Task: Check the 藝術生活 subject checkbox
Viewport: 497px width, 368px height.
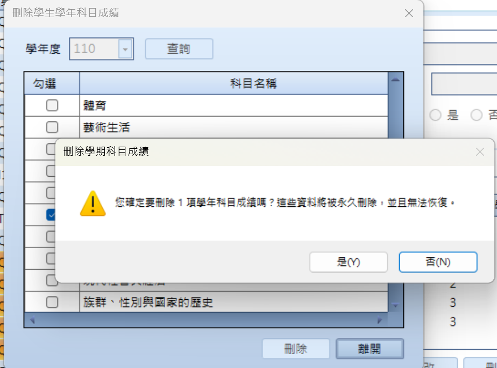Action: [x=52, y=127]
